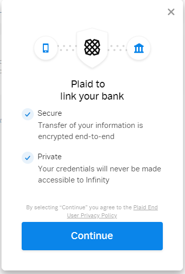Click the "Transfer of your information is" line
Image resolution: width=185 pixels, height=274 pixels.
[x=90, y=125]
